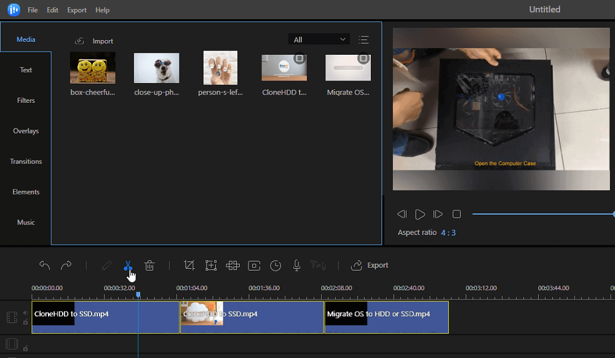615x358 pixels.
Task: Click the Split scissors tool
Action: [x=128, y=265]
